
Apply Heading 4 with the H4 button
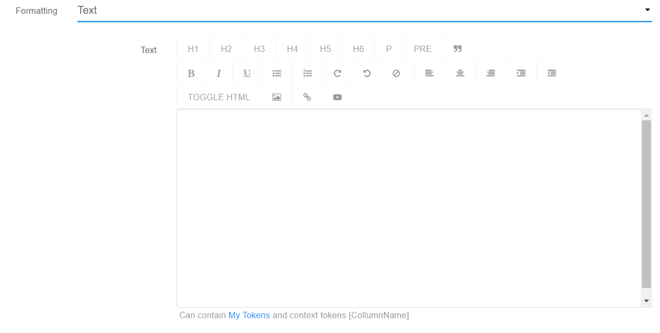pos(292,49)
